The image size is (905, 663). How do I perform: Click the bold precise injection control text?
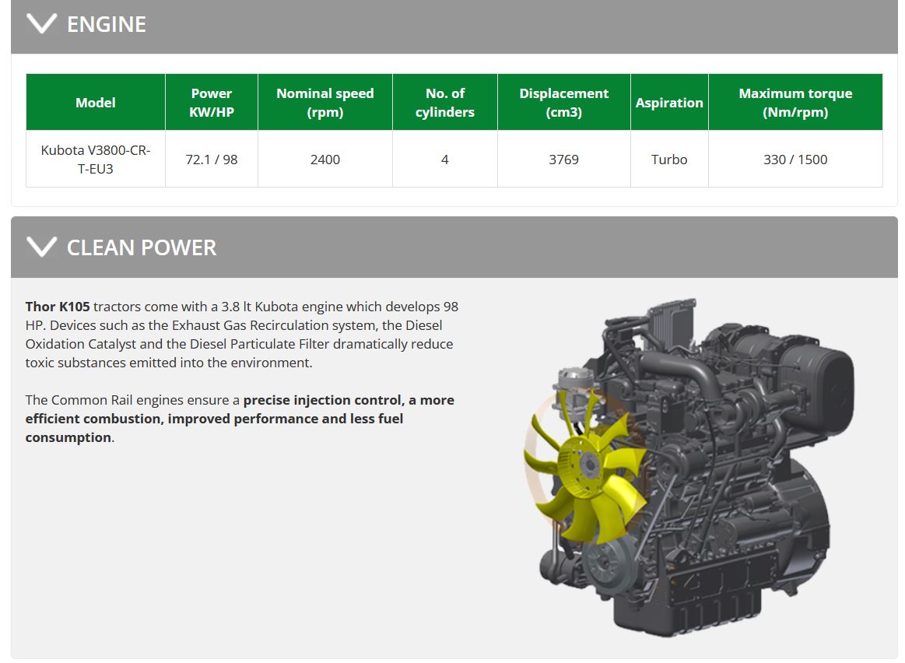(323, 400)
